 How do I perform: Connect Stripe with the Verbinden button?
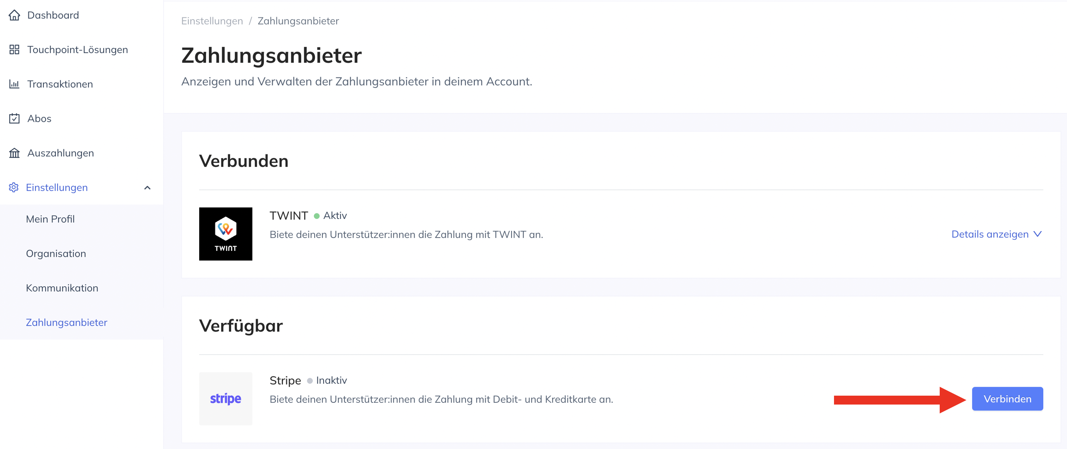(1007, 399)
